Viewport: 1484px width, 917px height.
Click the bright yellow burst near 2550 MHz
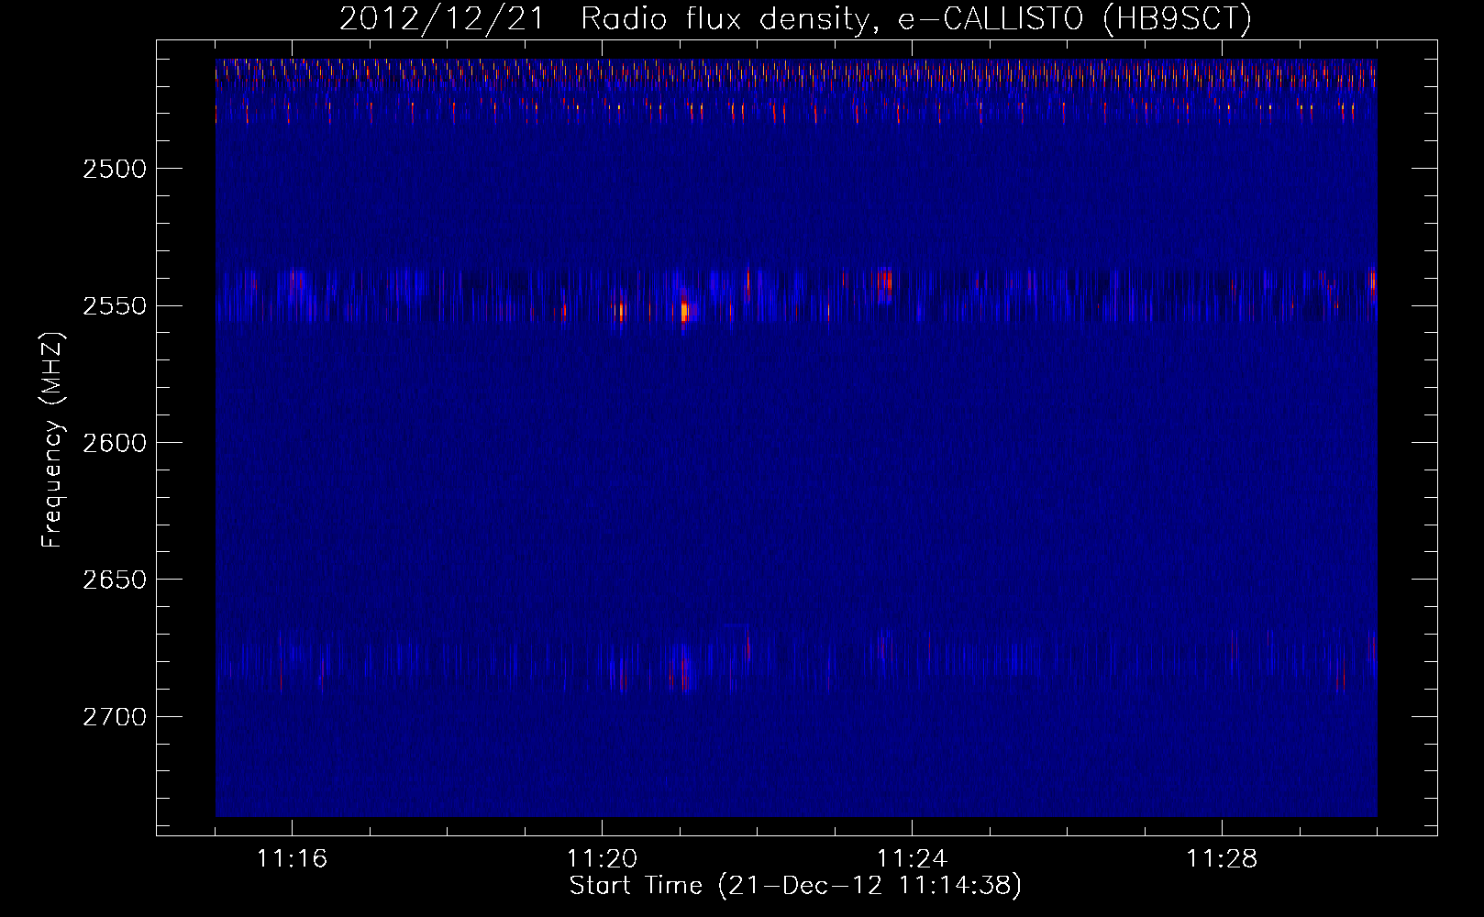(x=685, y=311)
